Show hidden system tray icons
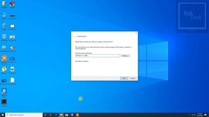209x117 pixels. 190,115
